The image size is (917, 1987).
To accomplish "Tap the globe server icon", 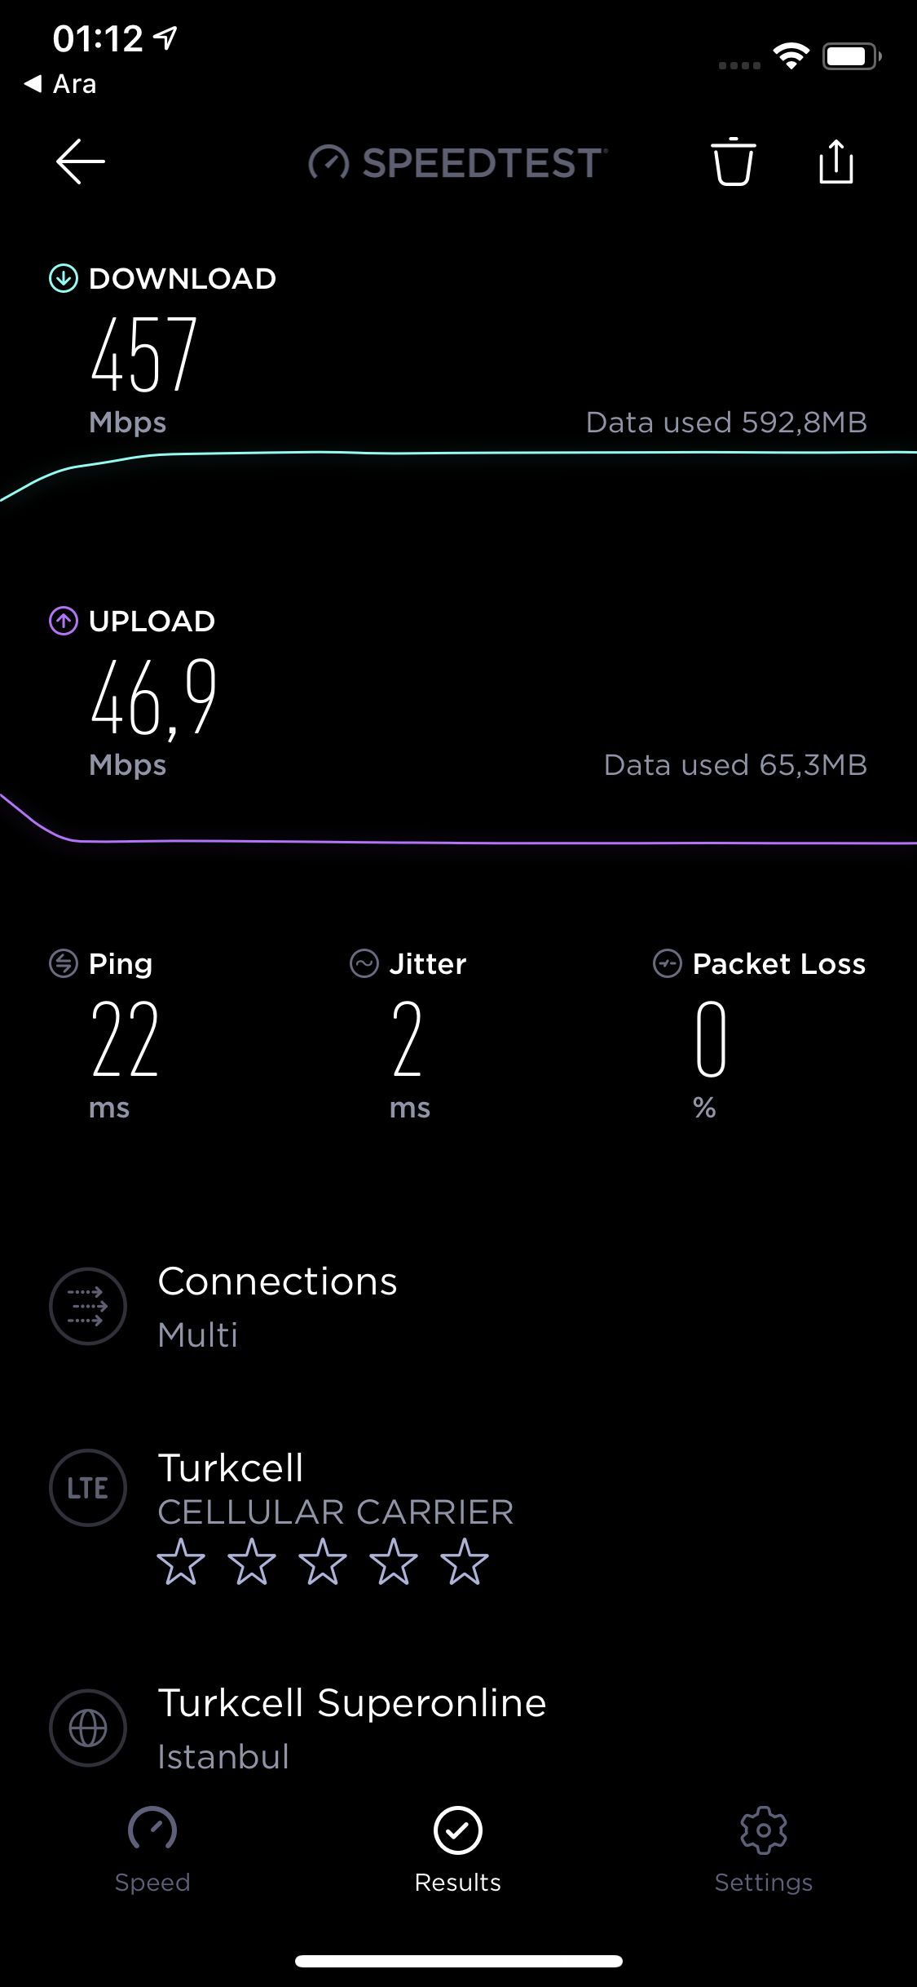I will 88,1728.
